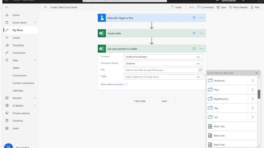Image resolution: width=264 pixels, height=148 pixels.
Task: Go back with the left arrow icon
Action: (45, 7)
